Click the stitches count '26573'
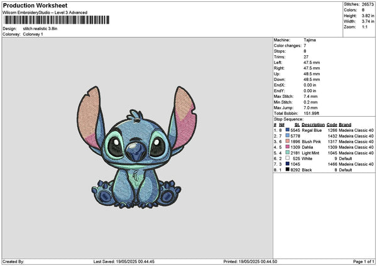The height and width of the screenshot is (266, 377). click(x=368, y=4)
